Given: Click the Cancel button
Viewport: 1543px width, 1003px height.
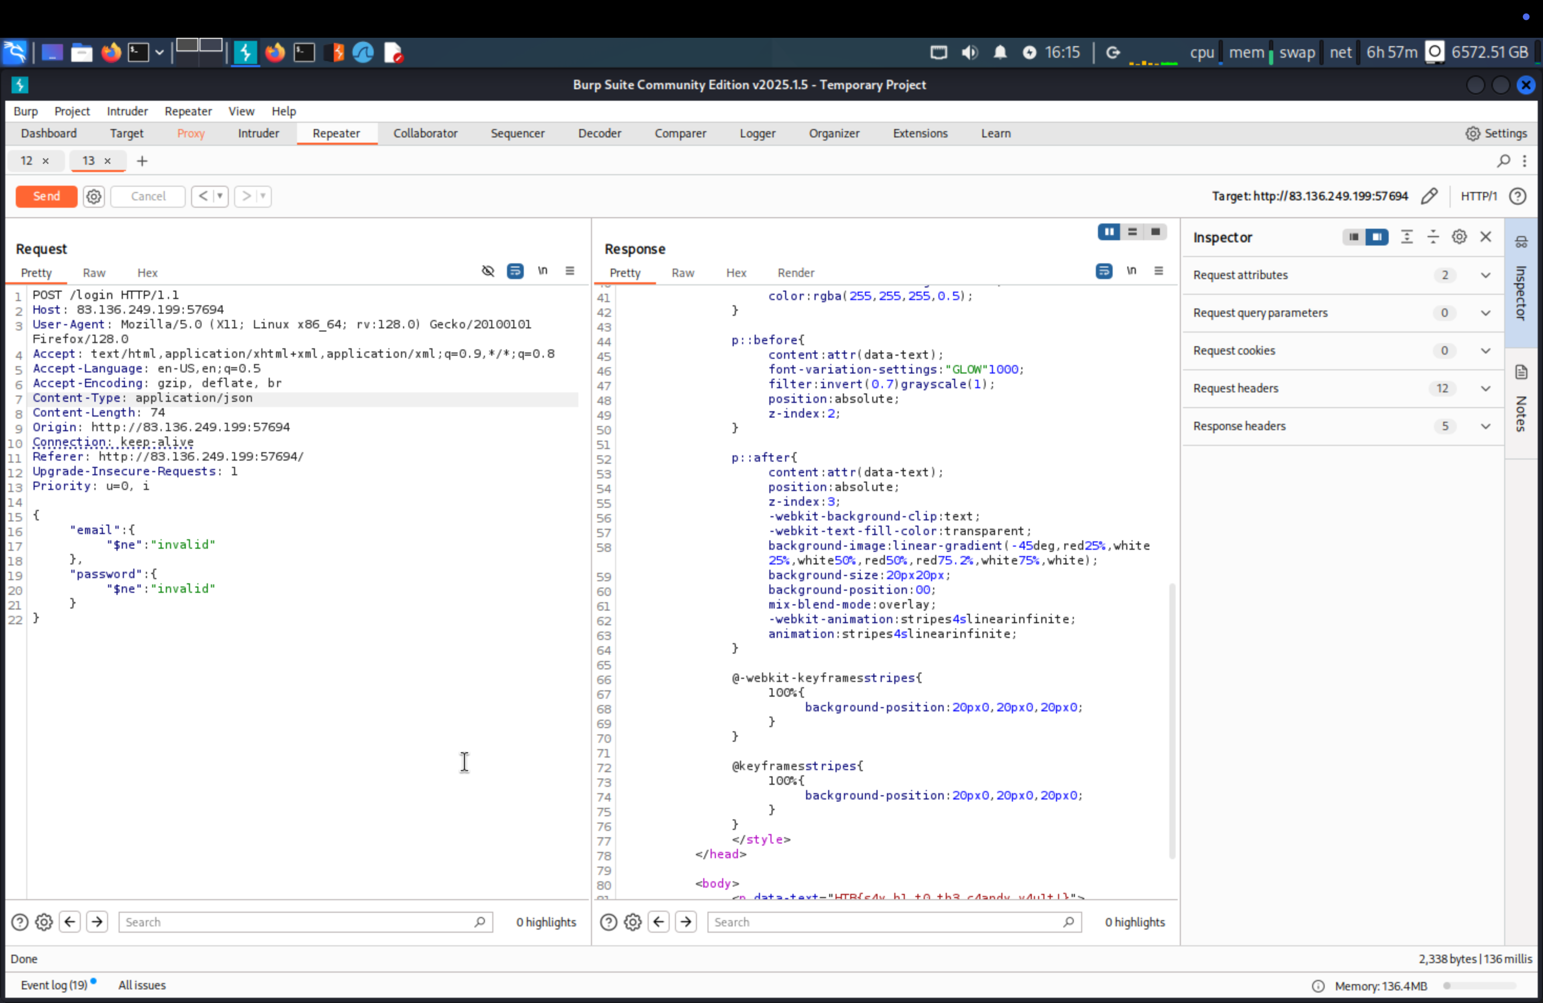Looking at the screenshot, I should coord(148,196).
